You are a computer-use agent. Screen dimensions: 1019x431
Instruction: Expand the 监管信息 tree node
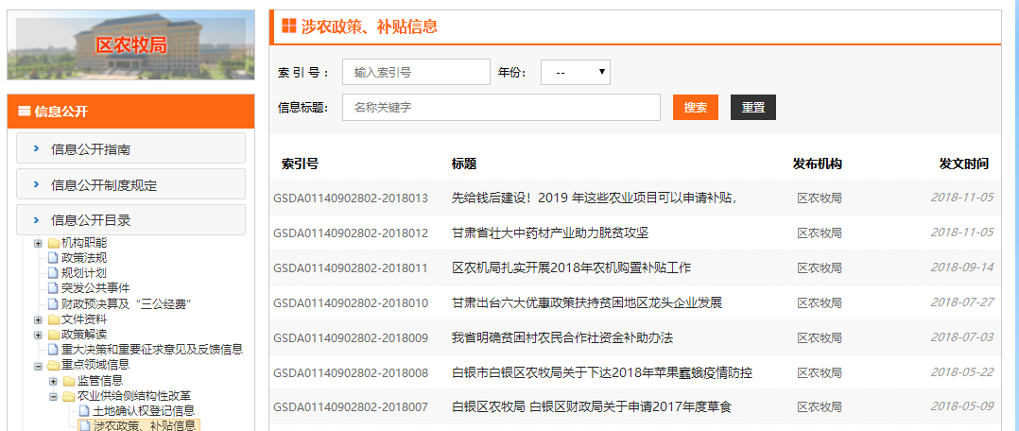pos(53,381)
